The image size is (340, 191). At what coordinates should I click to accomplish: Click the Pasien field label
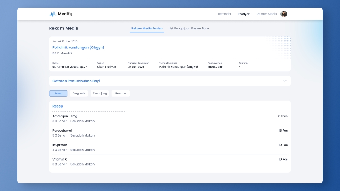coord(101,63)
